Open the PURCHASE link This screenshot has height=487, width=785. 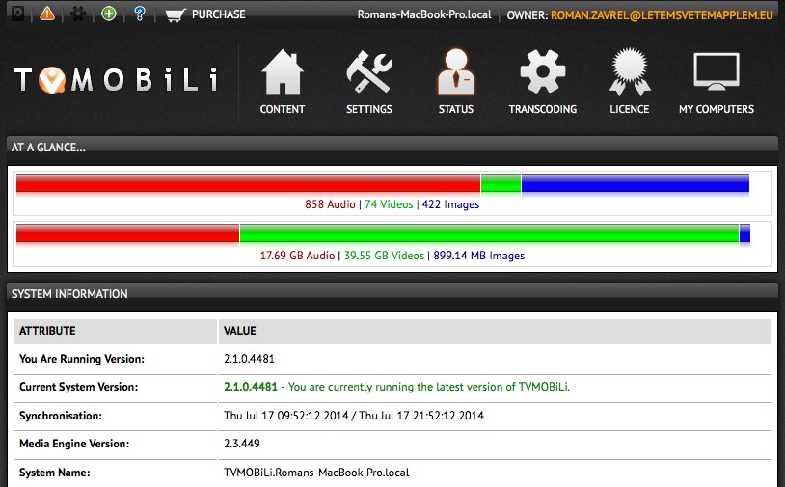pos(219,14)
